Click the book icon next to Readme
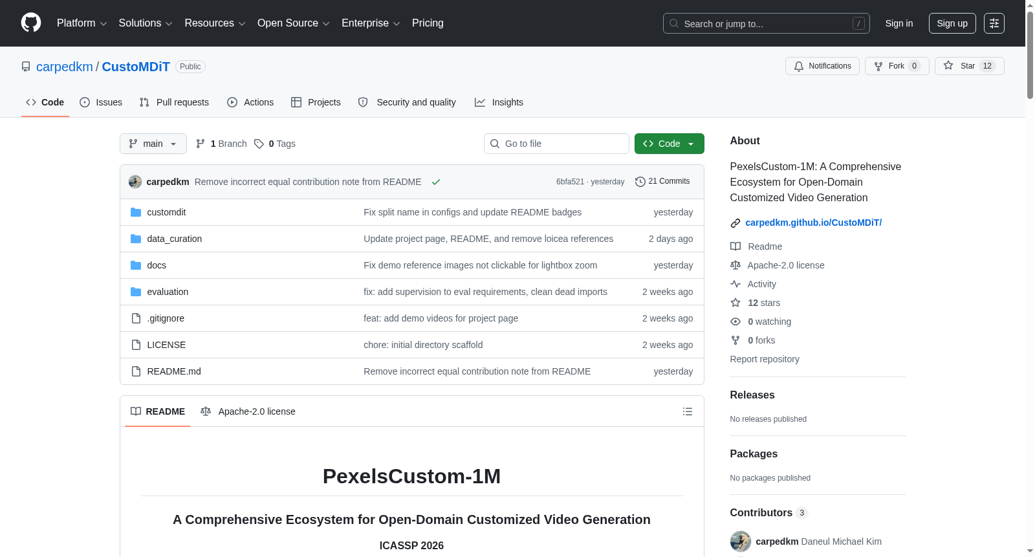Image resolution: width=1035 pixels, height=557 pixels. point(735,246)
